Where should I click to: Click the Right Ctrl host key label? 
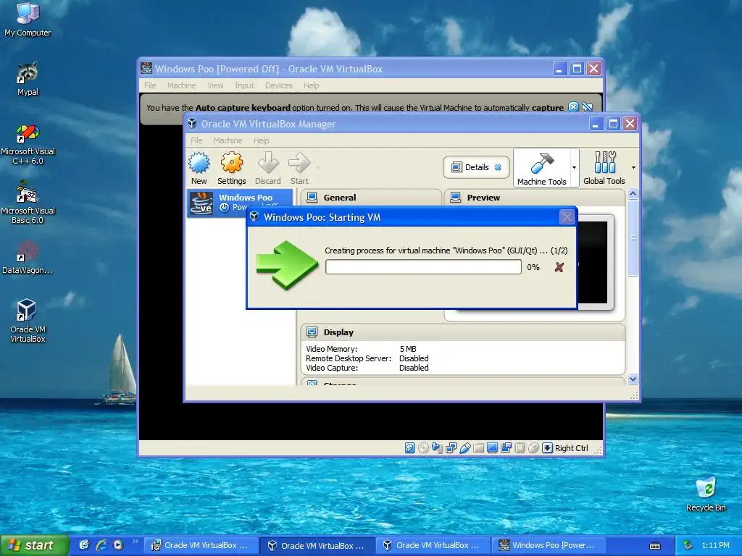pos(571,448)
